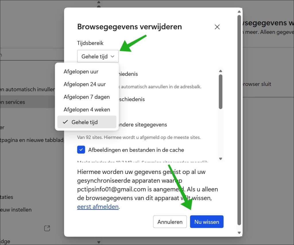Choose "Afgelopen 4 weken" in the list
The width and height of the screenshot is (294, 245).
pos(87,109)
